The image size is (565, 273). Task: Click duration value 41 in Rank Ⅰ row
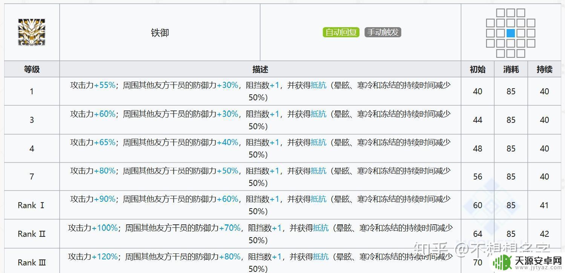point(544,206)
